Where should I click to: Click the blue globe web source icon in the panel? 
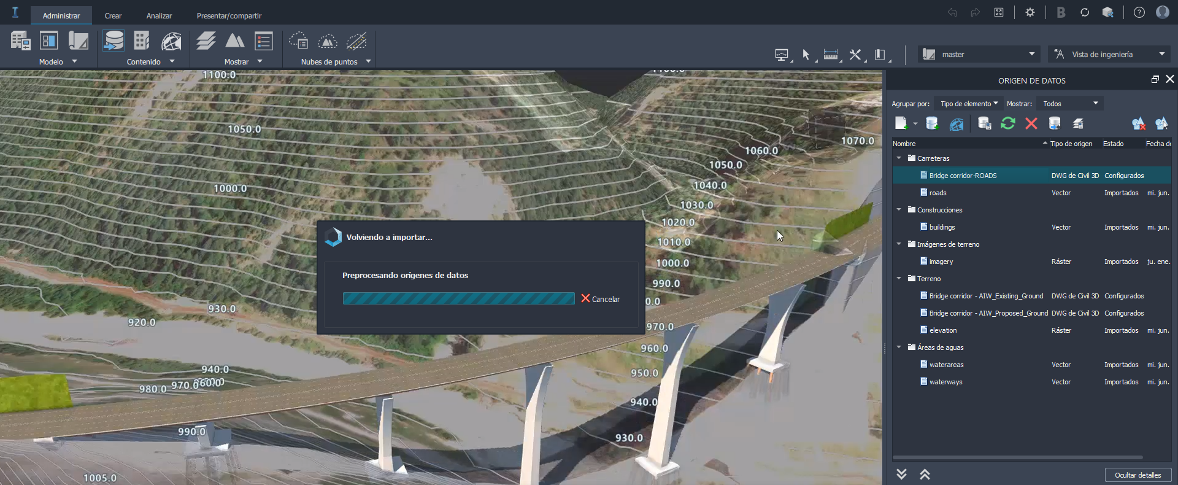(957, 124)
